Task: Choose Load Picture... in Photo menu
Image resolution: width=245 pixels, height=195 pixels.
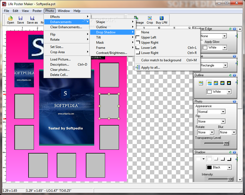Action: (67, 59)
